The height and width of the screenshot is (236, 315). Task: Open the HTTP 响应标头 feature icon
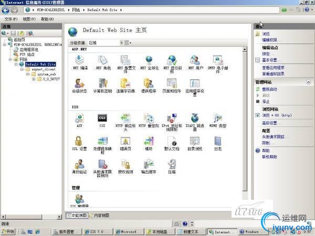coord(125,122)
